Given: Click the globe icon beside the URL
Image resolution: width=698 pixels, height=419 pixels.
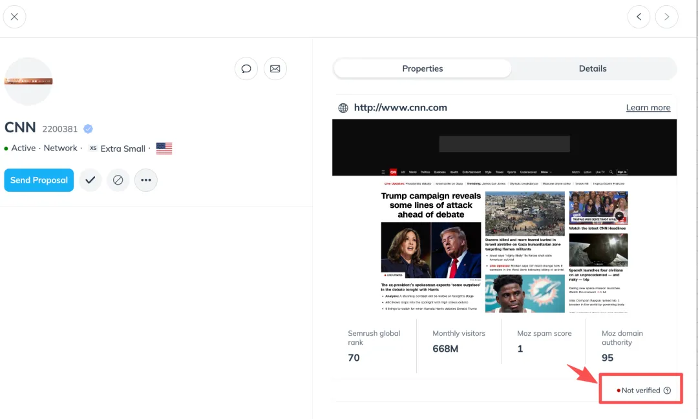Looking at the screenshot, I should coord(343,108).
